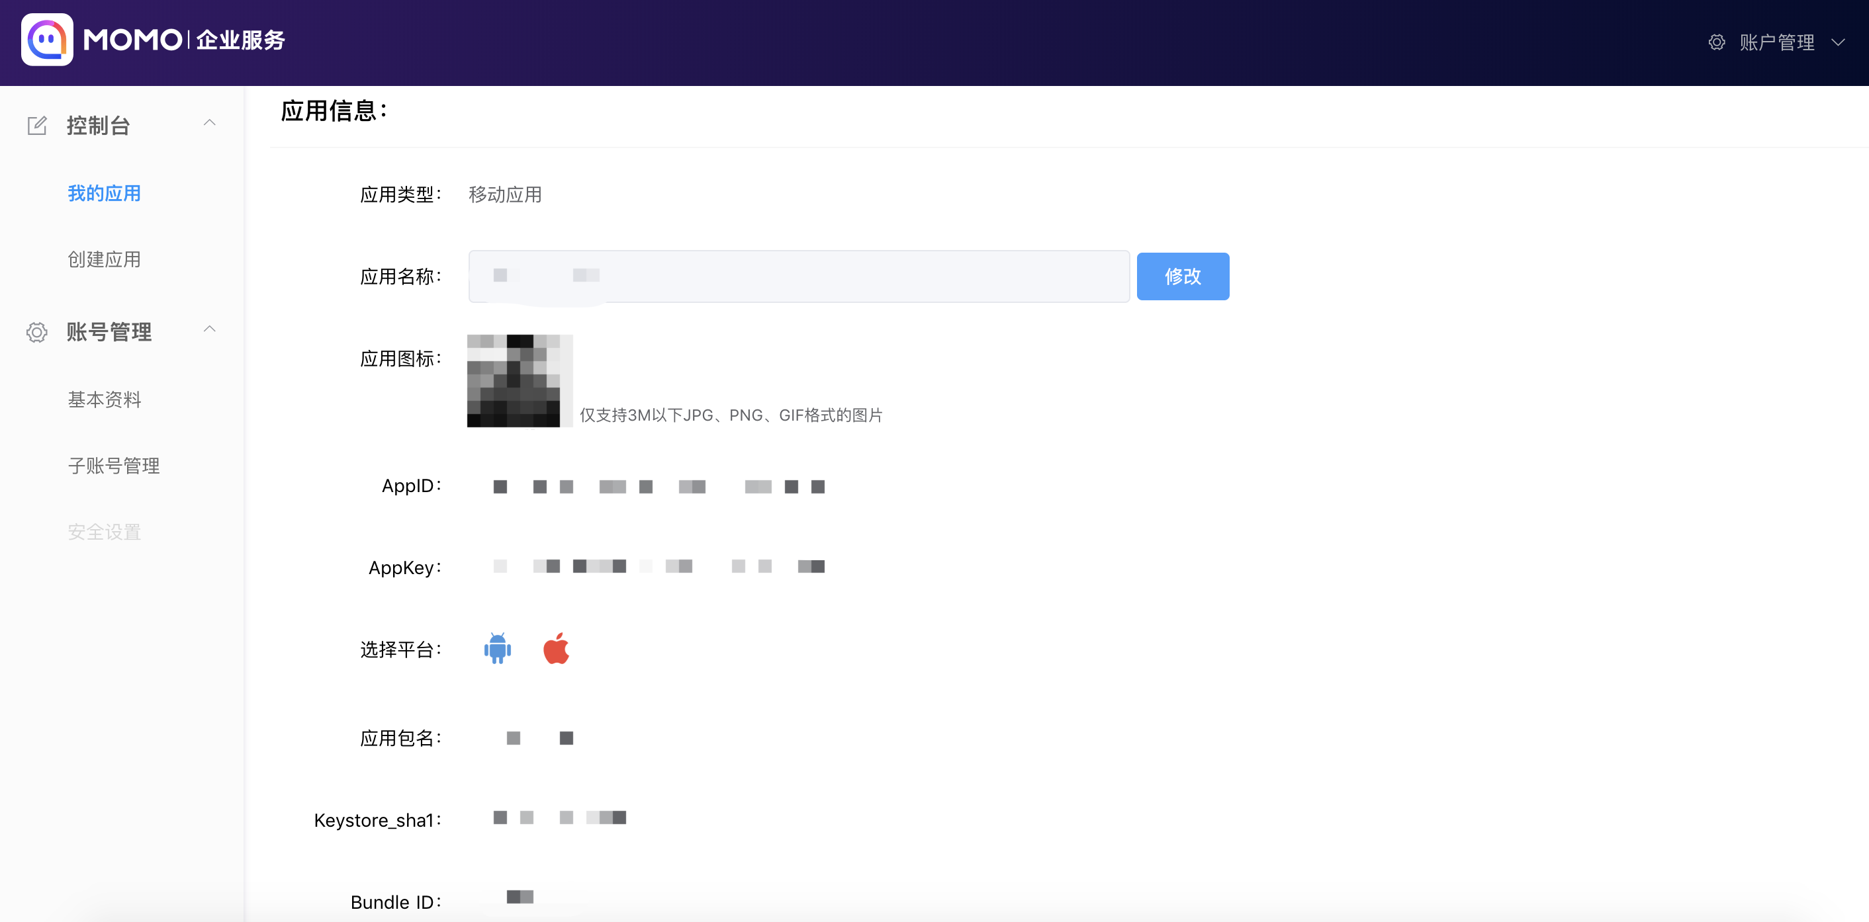Click the MOMO logo icon
The height and width of the screenshot is (922, 1869).
click(x=47, y=40)
